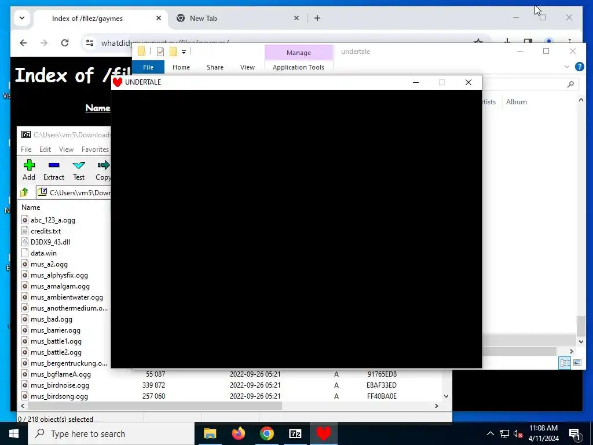The height and width of the screenshot is (445, 593).
Task: Open Firefox from the taskbar
Action: coord(238,433)
